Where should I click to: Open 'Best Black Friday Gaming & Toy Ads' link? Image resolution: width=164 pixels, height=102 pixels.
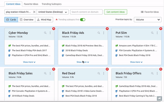pyautogui.click(x=138, y=96)
